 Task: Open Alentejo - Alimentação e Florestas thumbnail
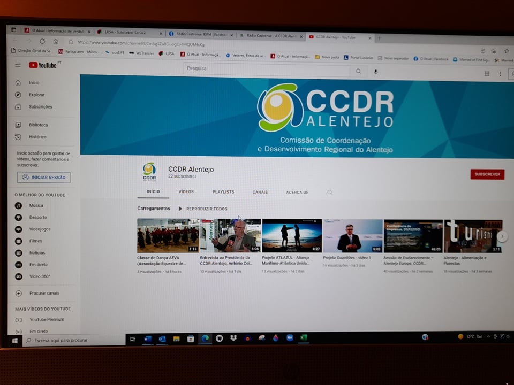(473, 236)
